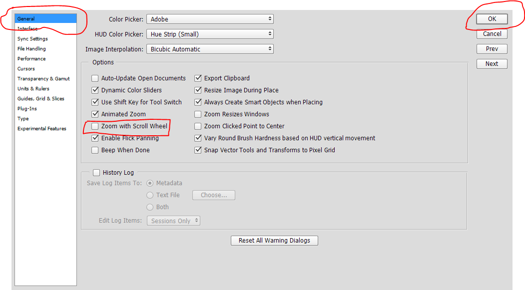Change the Image Interpolation setting
The image size is (525, 290).
[x=209, y=49]
